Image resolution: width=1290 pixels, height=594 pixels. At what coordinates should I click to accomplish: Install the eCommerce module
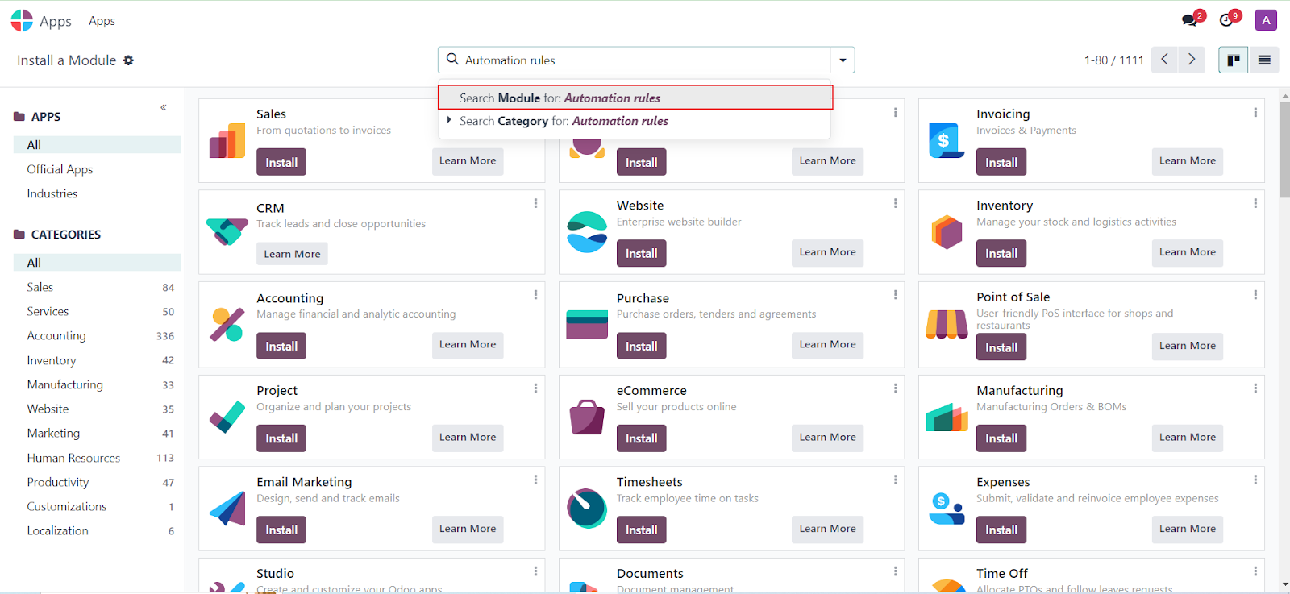641,438
